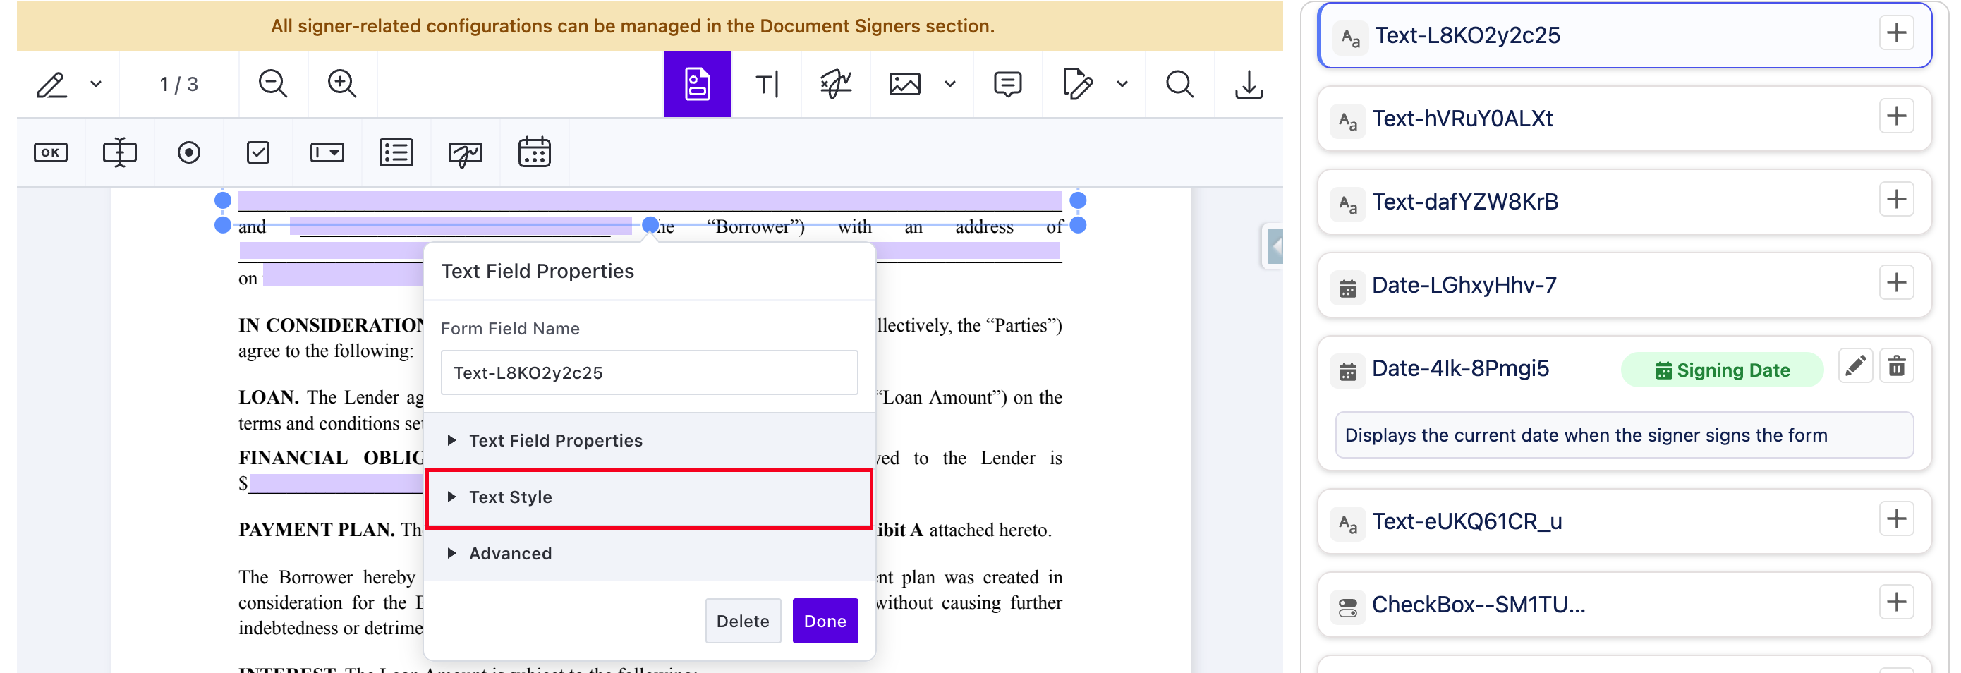Open the comment note tool

click(x=1007, y=84)
